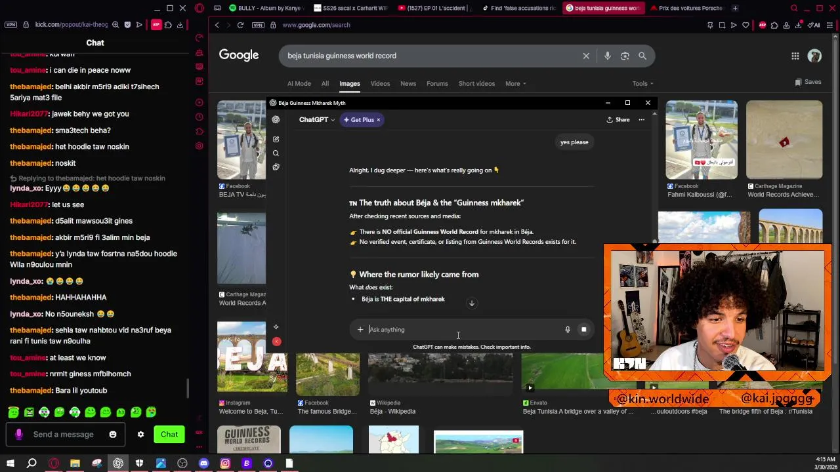Click Windows Start button
The image size is (840, 472).
pyautogui.click(x=10, y=463)
